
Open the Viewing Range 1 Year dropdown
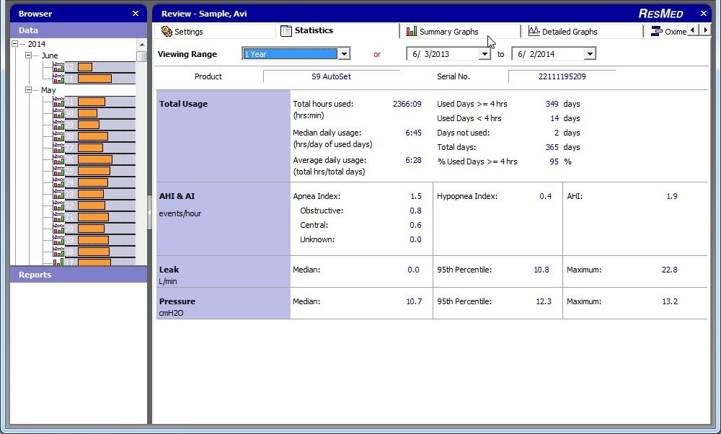(x=344, y=54)
